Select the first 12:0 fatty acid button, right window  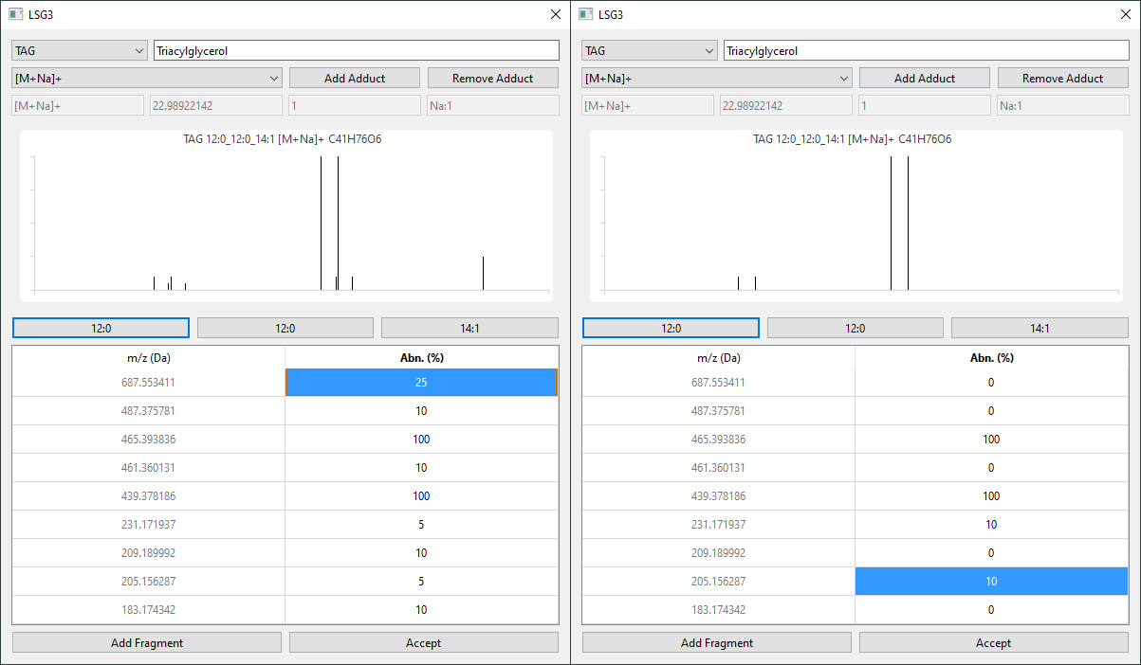671,328
